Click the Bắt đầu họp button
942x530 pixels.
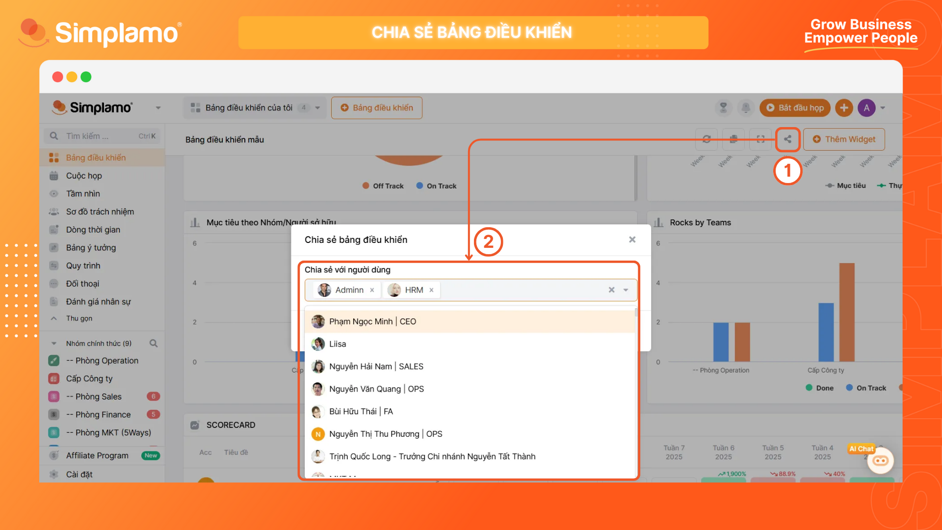[x=795, y=107]
